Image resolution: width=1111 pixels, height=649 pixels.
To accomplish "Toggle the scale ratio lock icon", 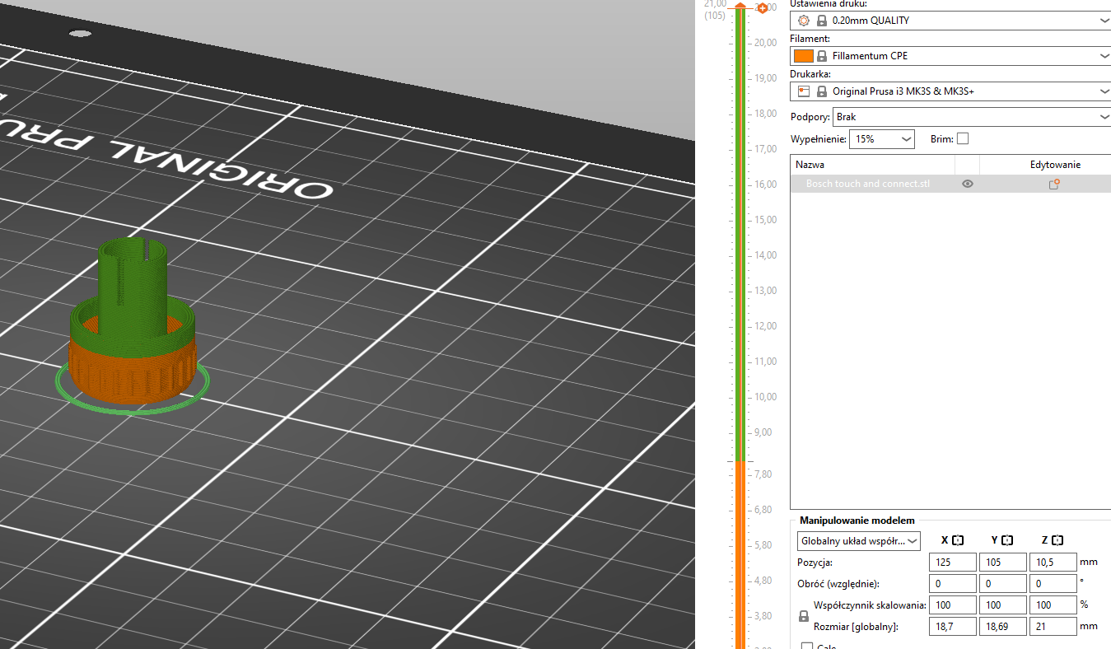I will click(x=804, y=616).
